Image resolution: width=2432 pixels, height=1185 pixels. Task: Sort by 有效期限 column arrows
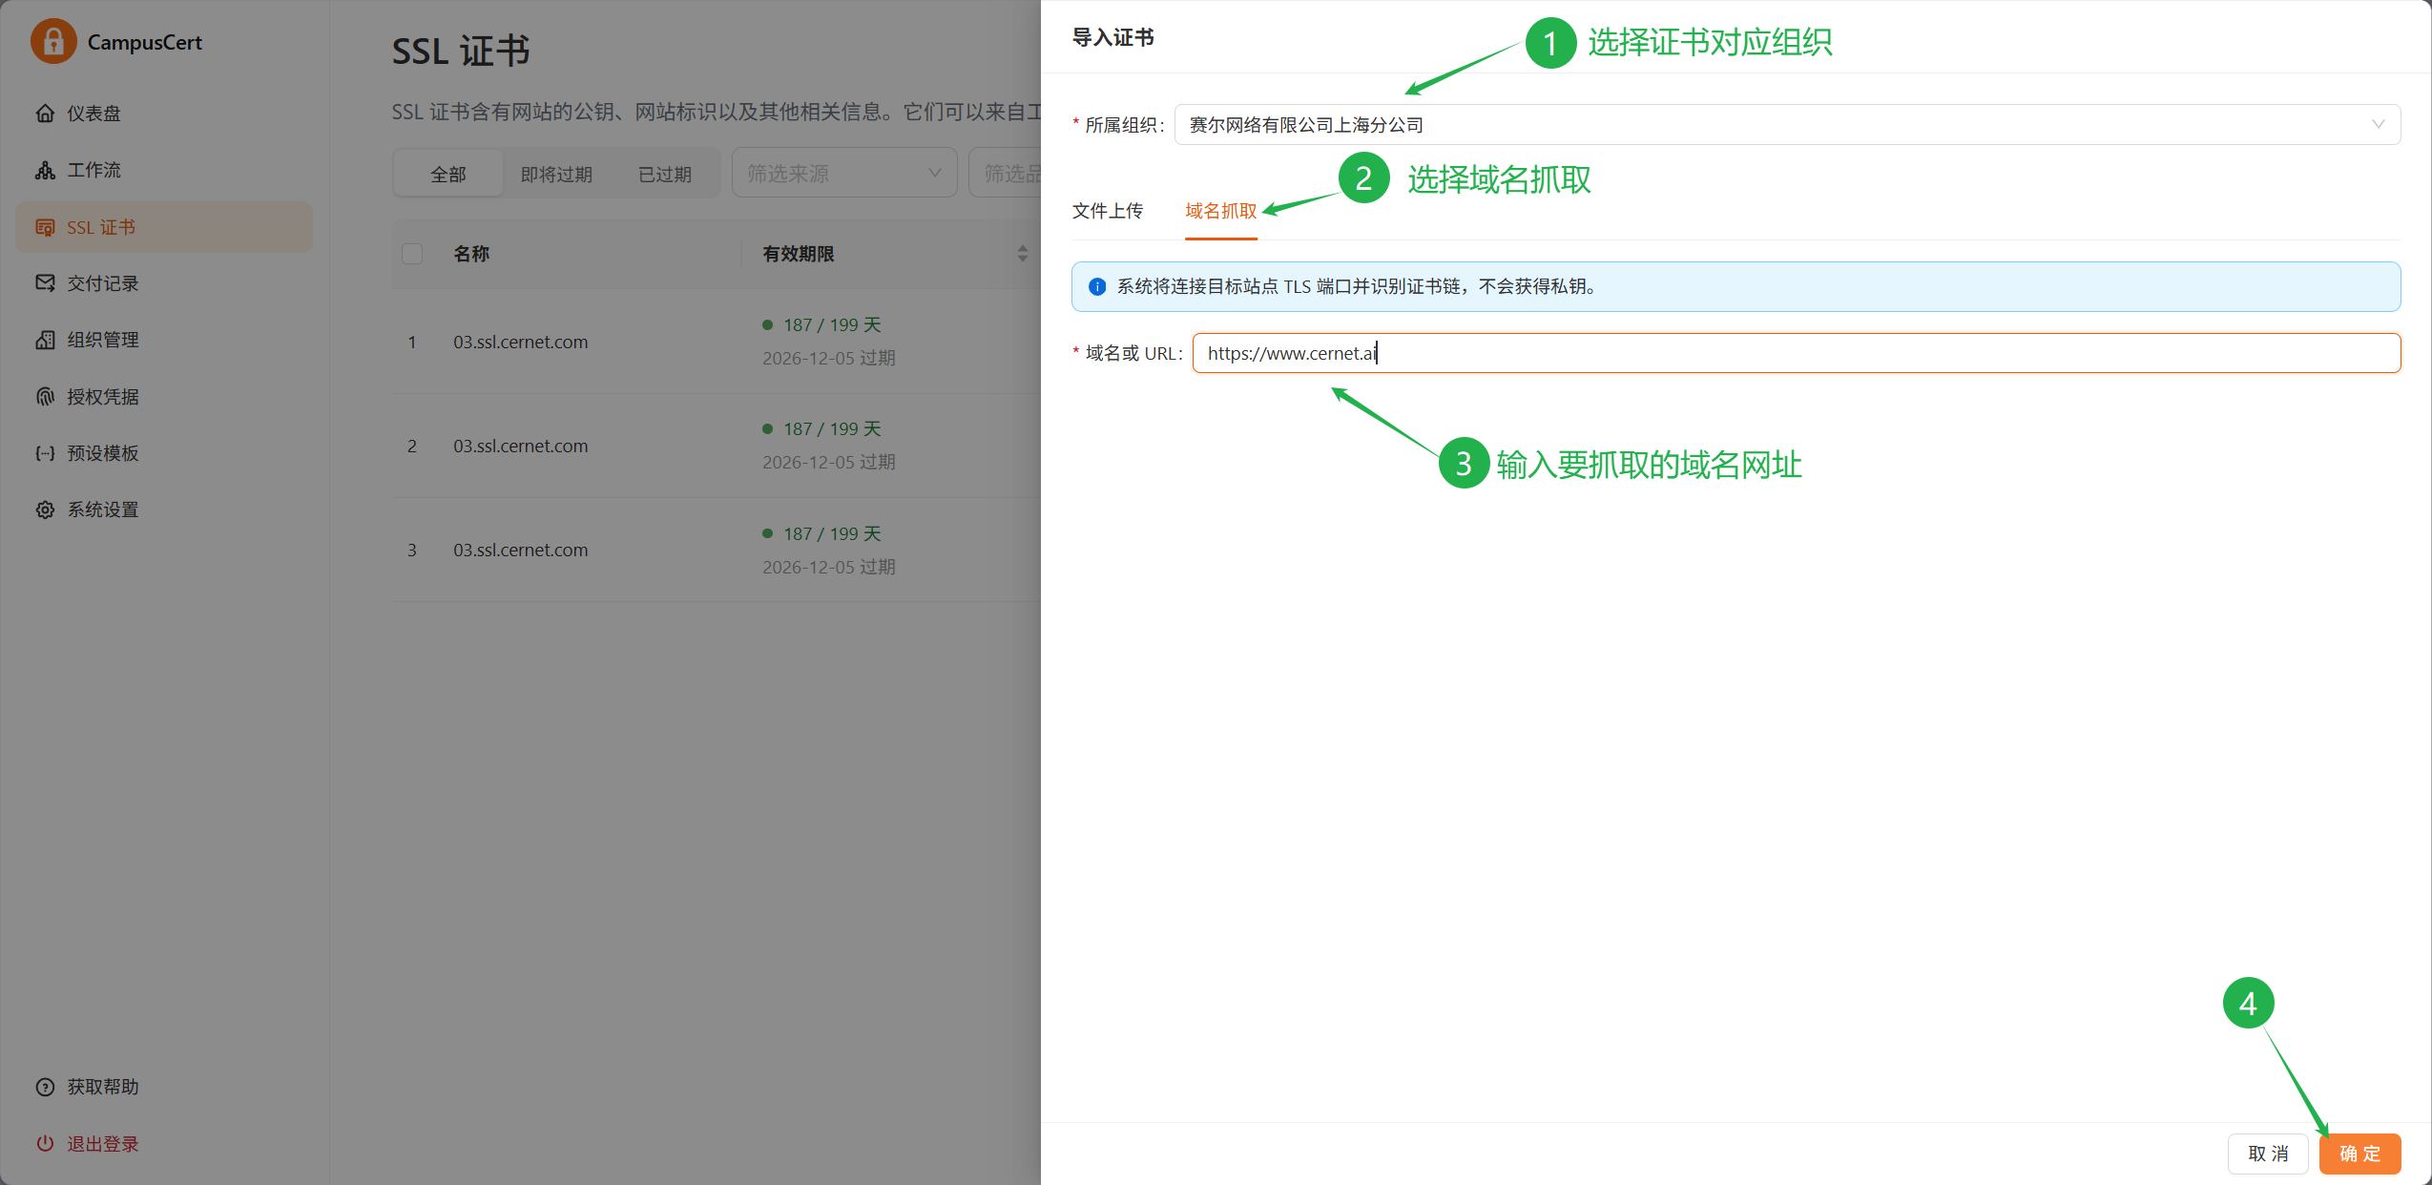pos(1022,254)
